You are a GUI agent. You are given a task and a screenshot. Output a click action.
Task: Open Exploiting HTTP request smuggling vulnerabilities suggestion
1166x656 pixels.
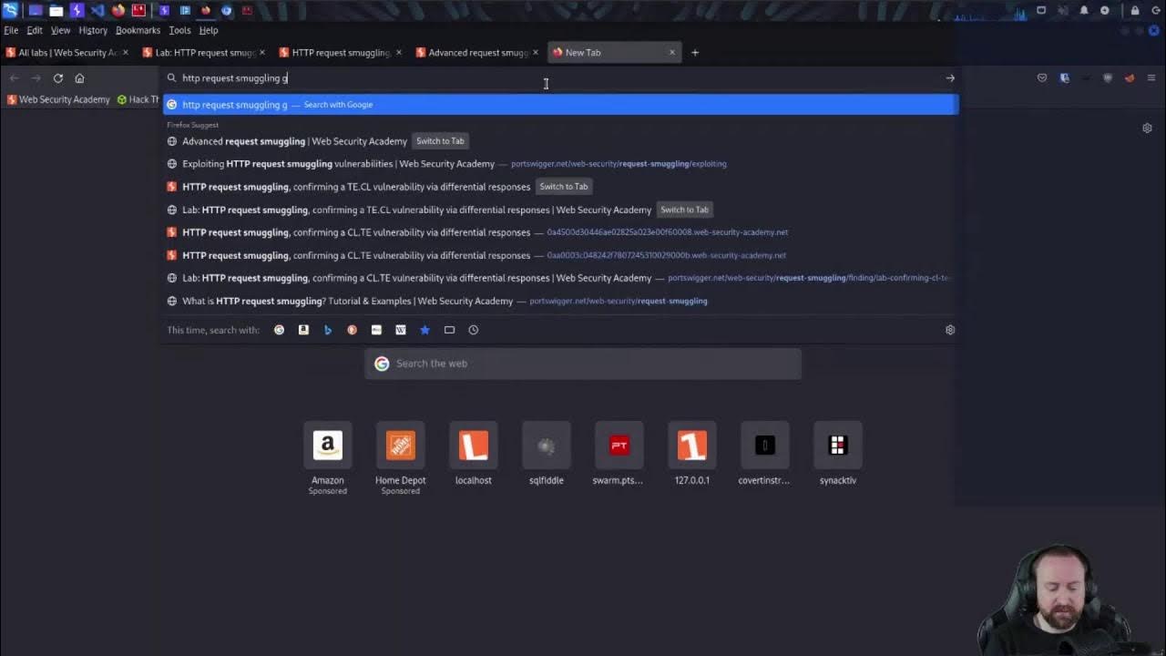pos(560,164)
